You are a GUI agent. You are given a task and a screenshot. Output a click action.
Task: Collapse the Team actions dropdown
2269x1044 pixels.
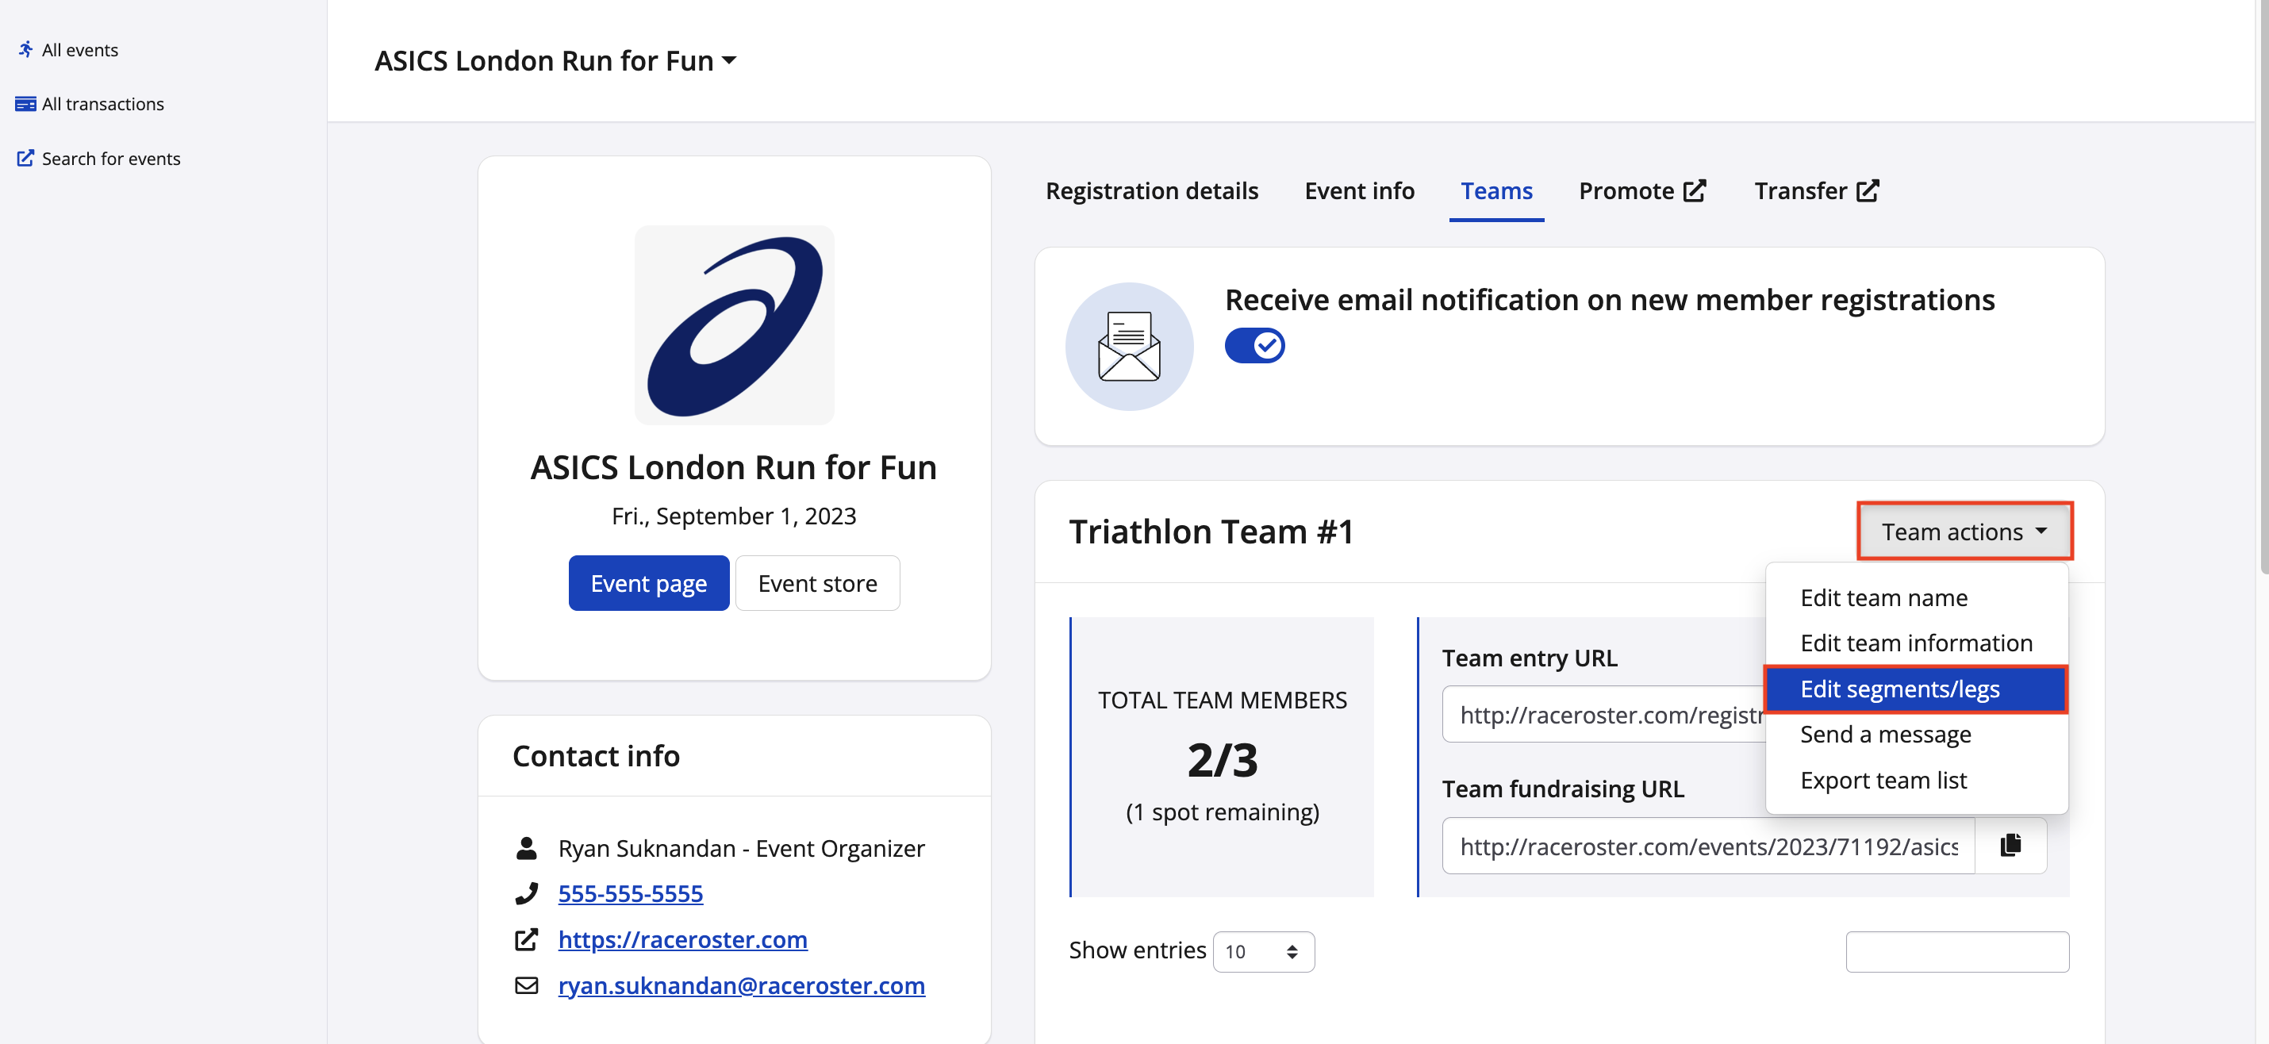point(1964,532)
